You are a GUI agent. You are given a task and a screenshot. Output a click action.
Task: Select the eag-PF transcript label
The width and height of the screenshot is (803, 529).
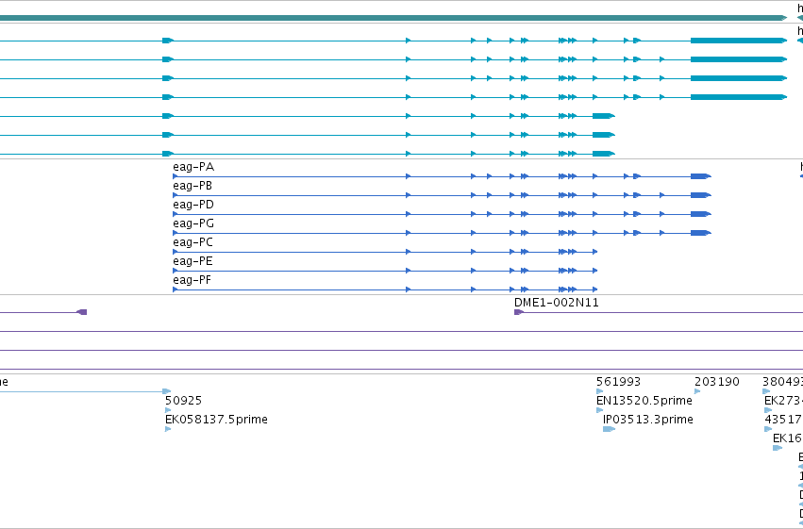click(x=192, y=280)
